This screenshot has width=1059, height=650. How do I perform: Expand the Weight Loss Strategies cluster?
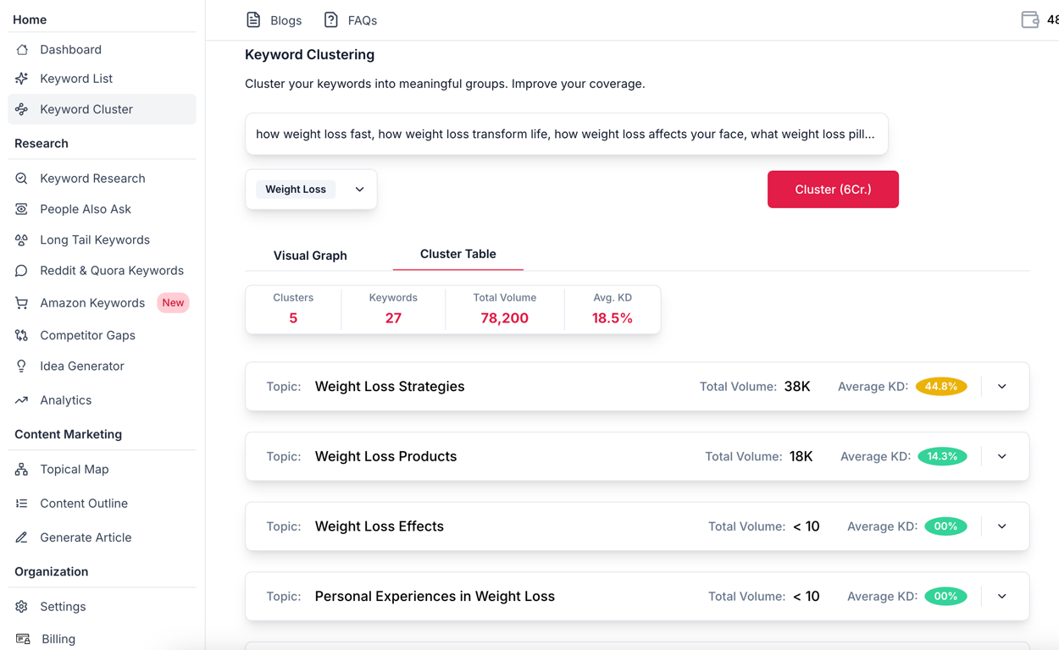1001,386
